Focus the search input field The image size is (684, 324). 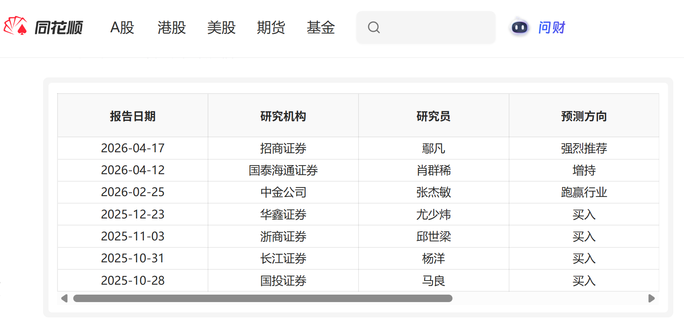click(x=434, y=27)
